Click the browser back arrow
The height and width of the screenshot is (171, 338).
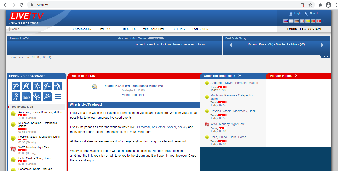pyautogui.click(x=5, y=5)
